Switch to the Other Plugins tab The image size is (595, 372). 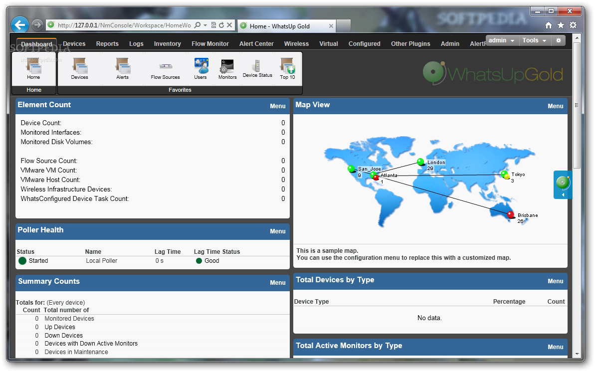(x=410, y=44)
